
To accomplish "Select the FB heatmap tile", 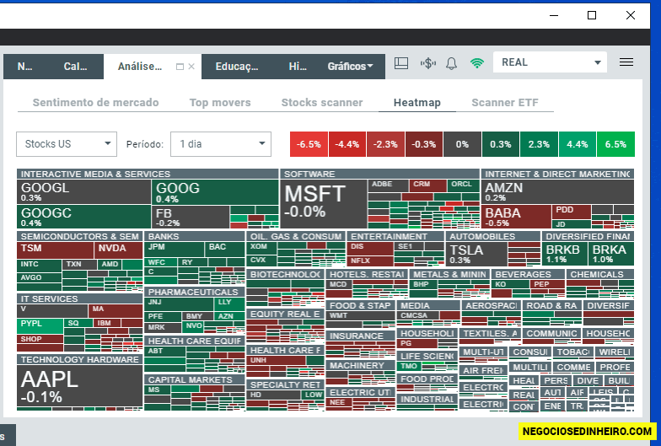I will coord(191,217).
